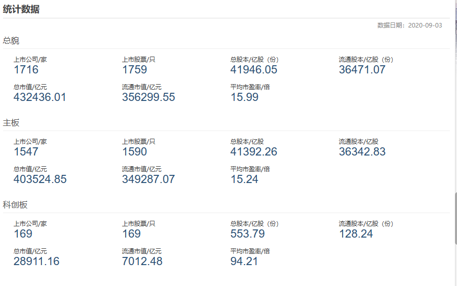Select the 科创板 section title
Image resolution: width=457 pixels, height=286 pixels.
coord(15,205)
